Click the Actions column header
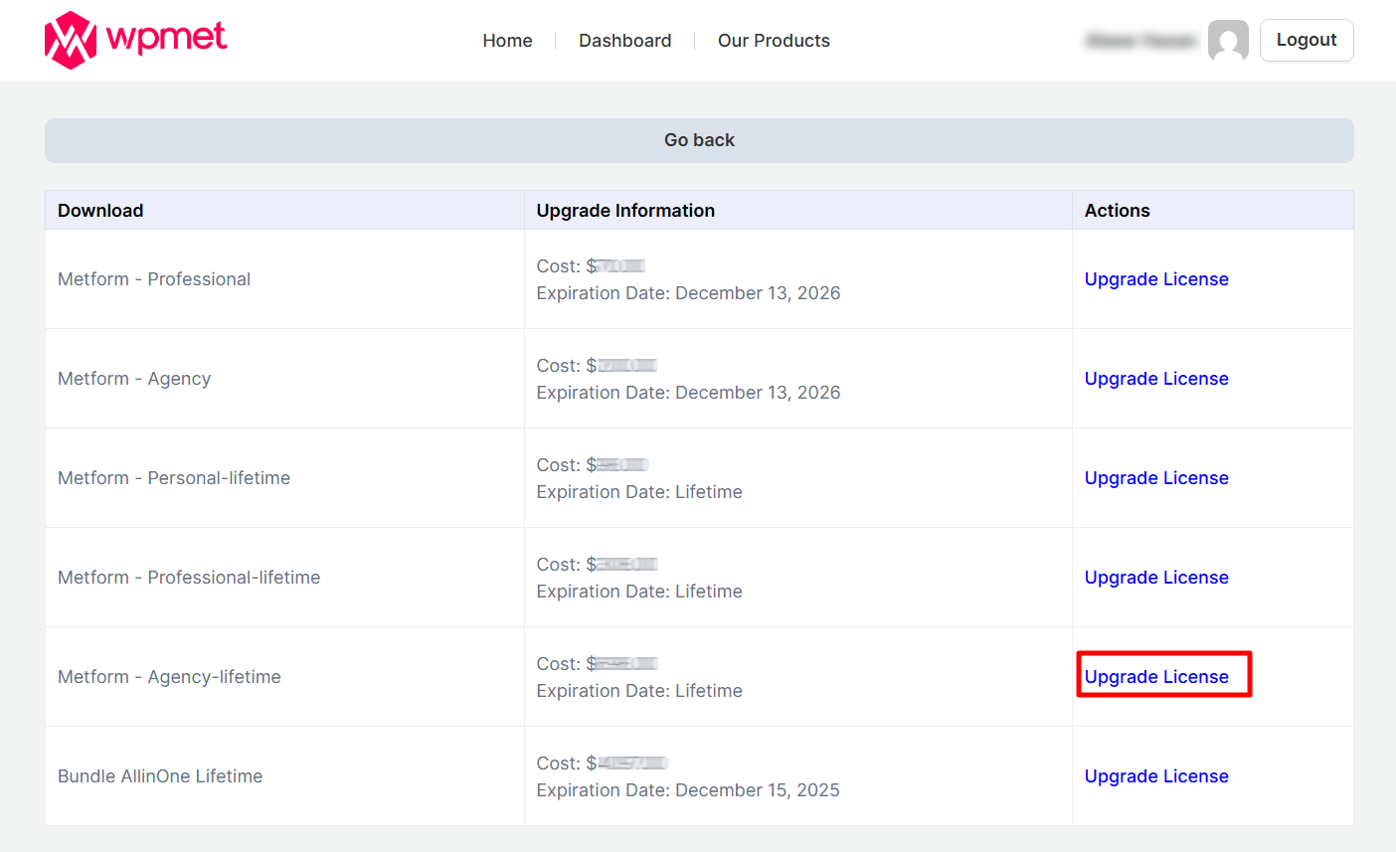 (1117, 211)
